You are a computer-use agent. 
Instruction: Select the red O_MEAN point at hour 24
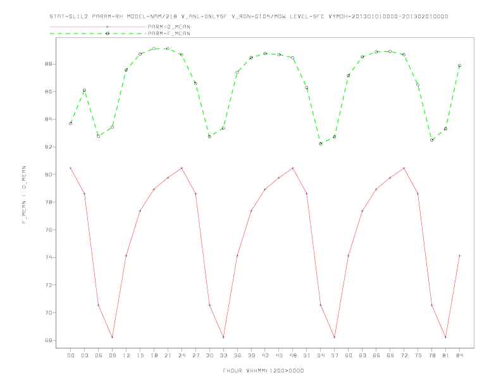point(182,168)
